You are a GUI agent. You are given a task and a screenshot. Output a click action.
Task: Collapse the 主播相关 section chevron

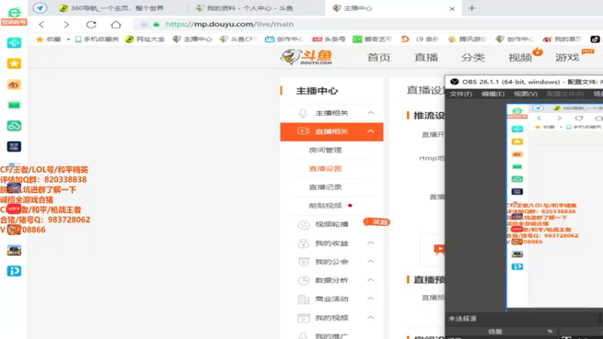coord(370,112)
